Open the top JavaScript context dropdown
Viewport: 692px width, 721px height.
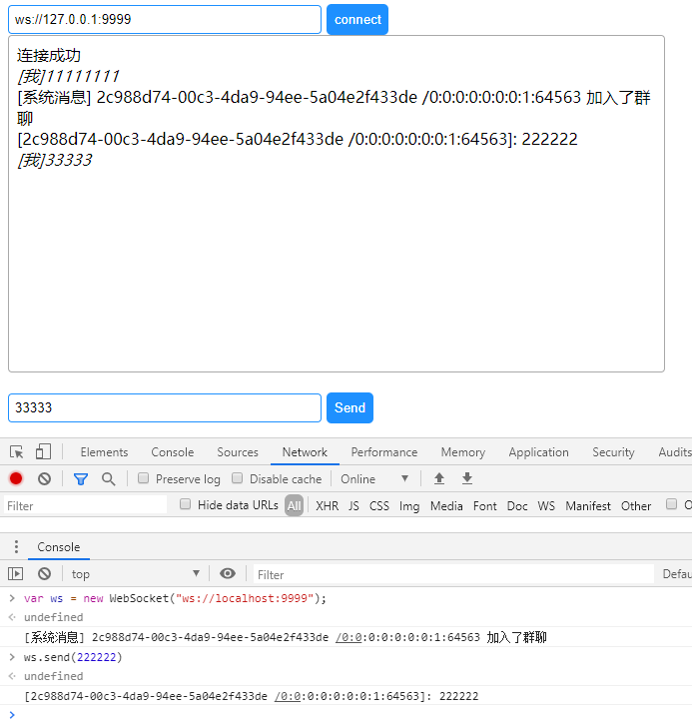[x=135, y=574]
